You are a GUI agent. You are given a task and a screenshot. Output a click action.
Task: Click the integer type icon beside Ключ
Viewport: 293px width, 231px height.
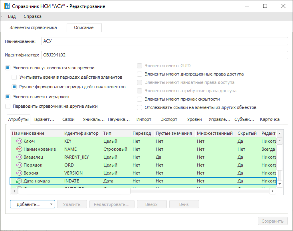tap(19, 141)
